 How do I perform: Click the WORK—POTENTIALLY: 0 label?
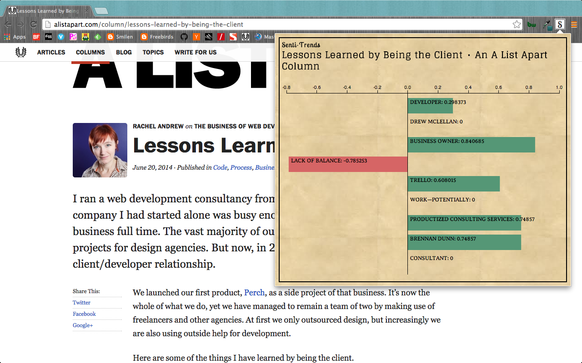pyautogui.click(x=442, y=200)
